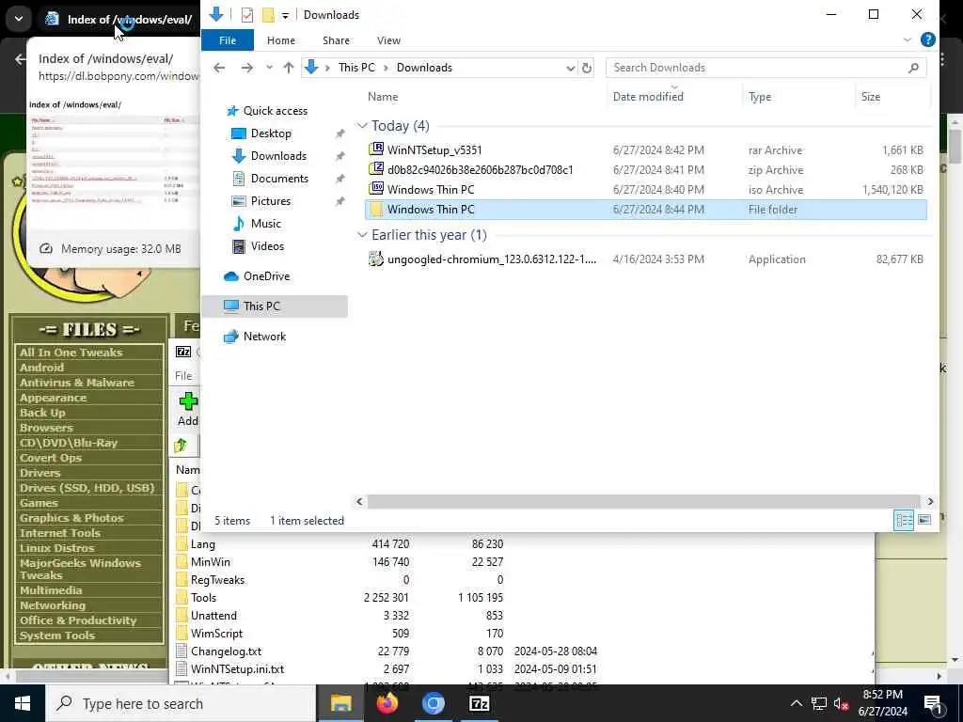Click the New Folder quick access toolbar icon
This screenshot has height=722, width=963.
[268, 15]
